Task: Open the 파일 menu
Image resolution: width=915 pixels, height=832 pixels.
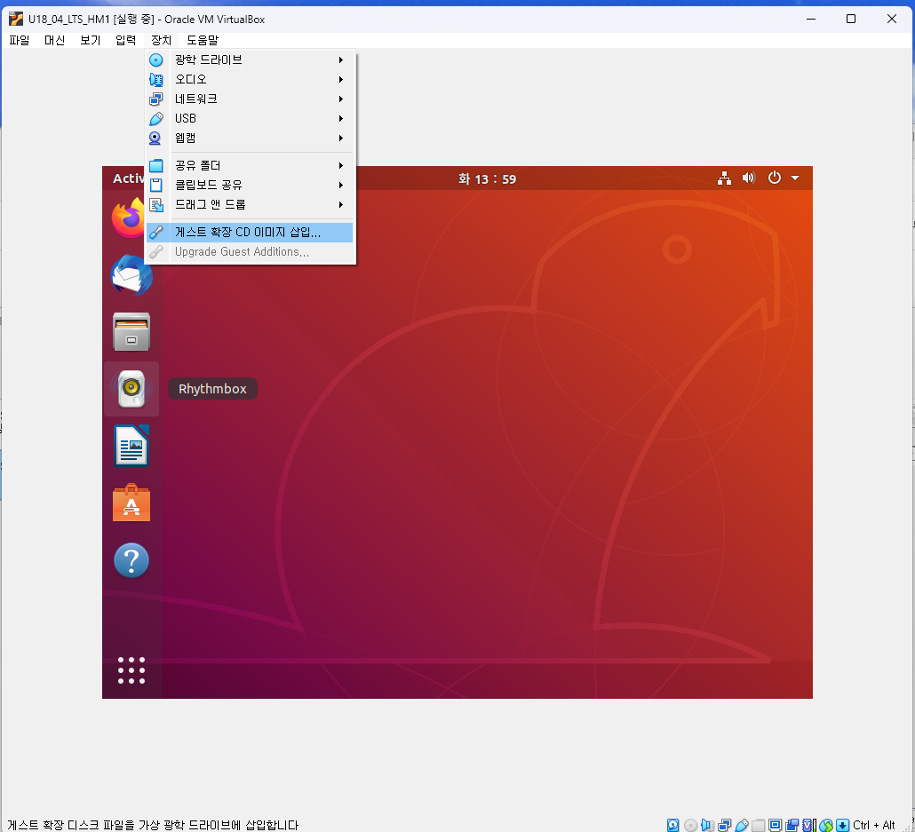Action: tap(20, 40)
